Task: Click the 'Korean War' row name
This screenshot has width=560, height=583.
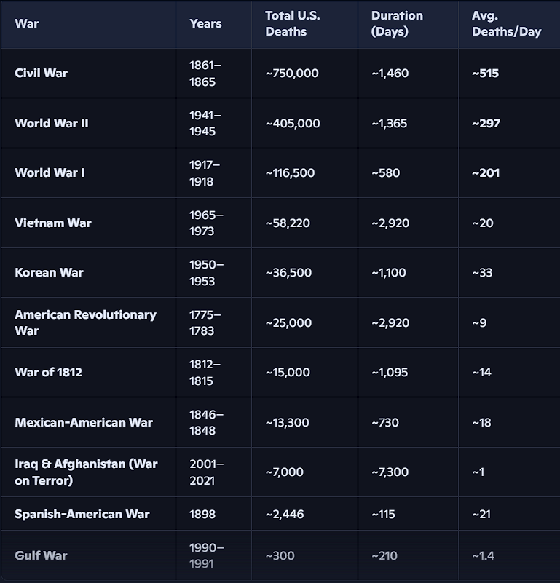Action: pos(49,272)
